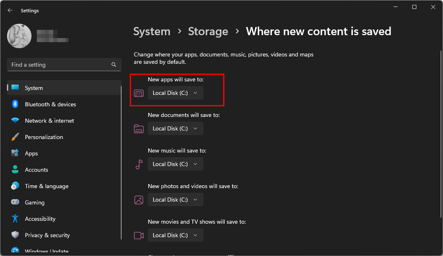Select Accounts in the sidebar
Viewport: 443px width, 256px height.
36,170
